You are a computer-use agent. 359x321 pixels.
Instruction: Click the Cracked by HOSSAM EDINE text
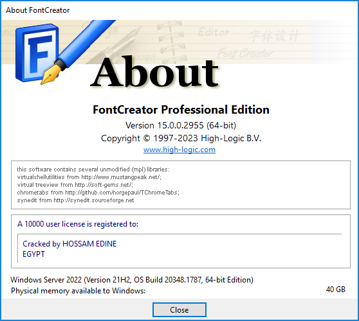(x=69, y=244)
